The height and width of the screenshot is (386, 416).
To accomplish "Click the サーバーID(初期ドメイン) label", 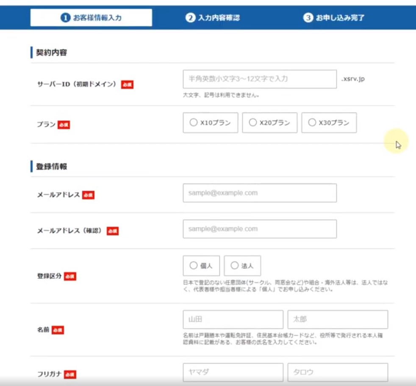I will point(77,84).
